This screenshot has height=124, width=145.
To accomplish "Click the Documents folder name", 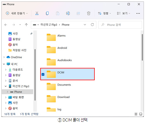I will [64, 85].
